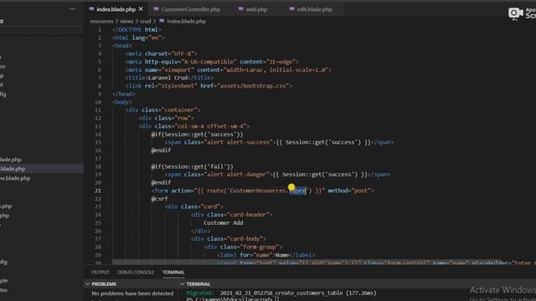Collapse the TERMINAL section chevron
The height and width of the screenshot is (301, 536).
pyautogui.click(x=183, y=284)
